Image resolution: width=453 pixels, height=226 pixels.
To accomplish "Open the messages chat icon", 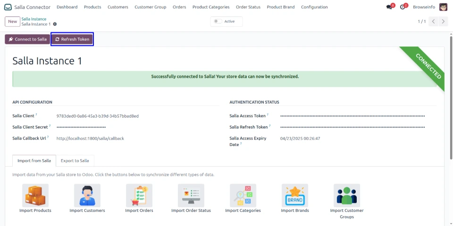I will [389, 7].
